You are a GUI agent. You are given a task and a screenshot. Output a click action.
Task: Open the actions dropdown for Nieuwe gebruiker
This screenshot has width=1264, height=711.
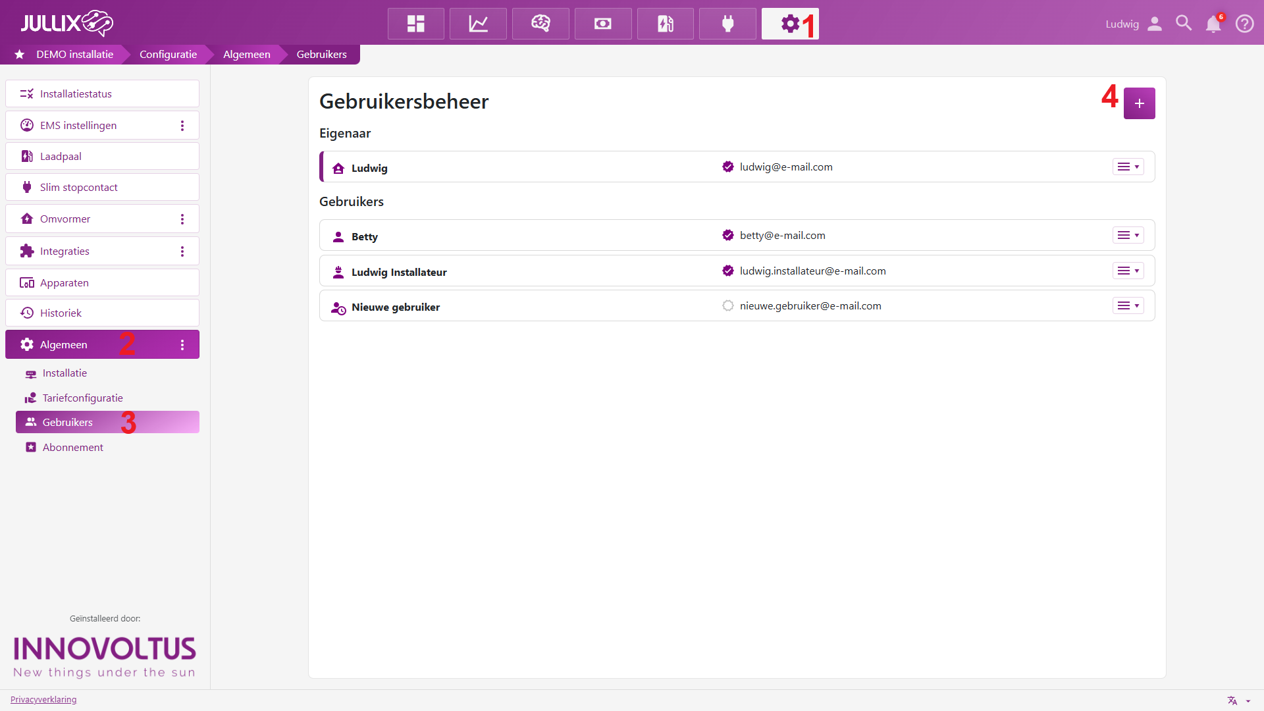(1128, 305)
